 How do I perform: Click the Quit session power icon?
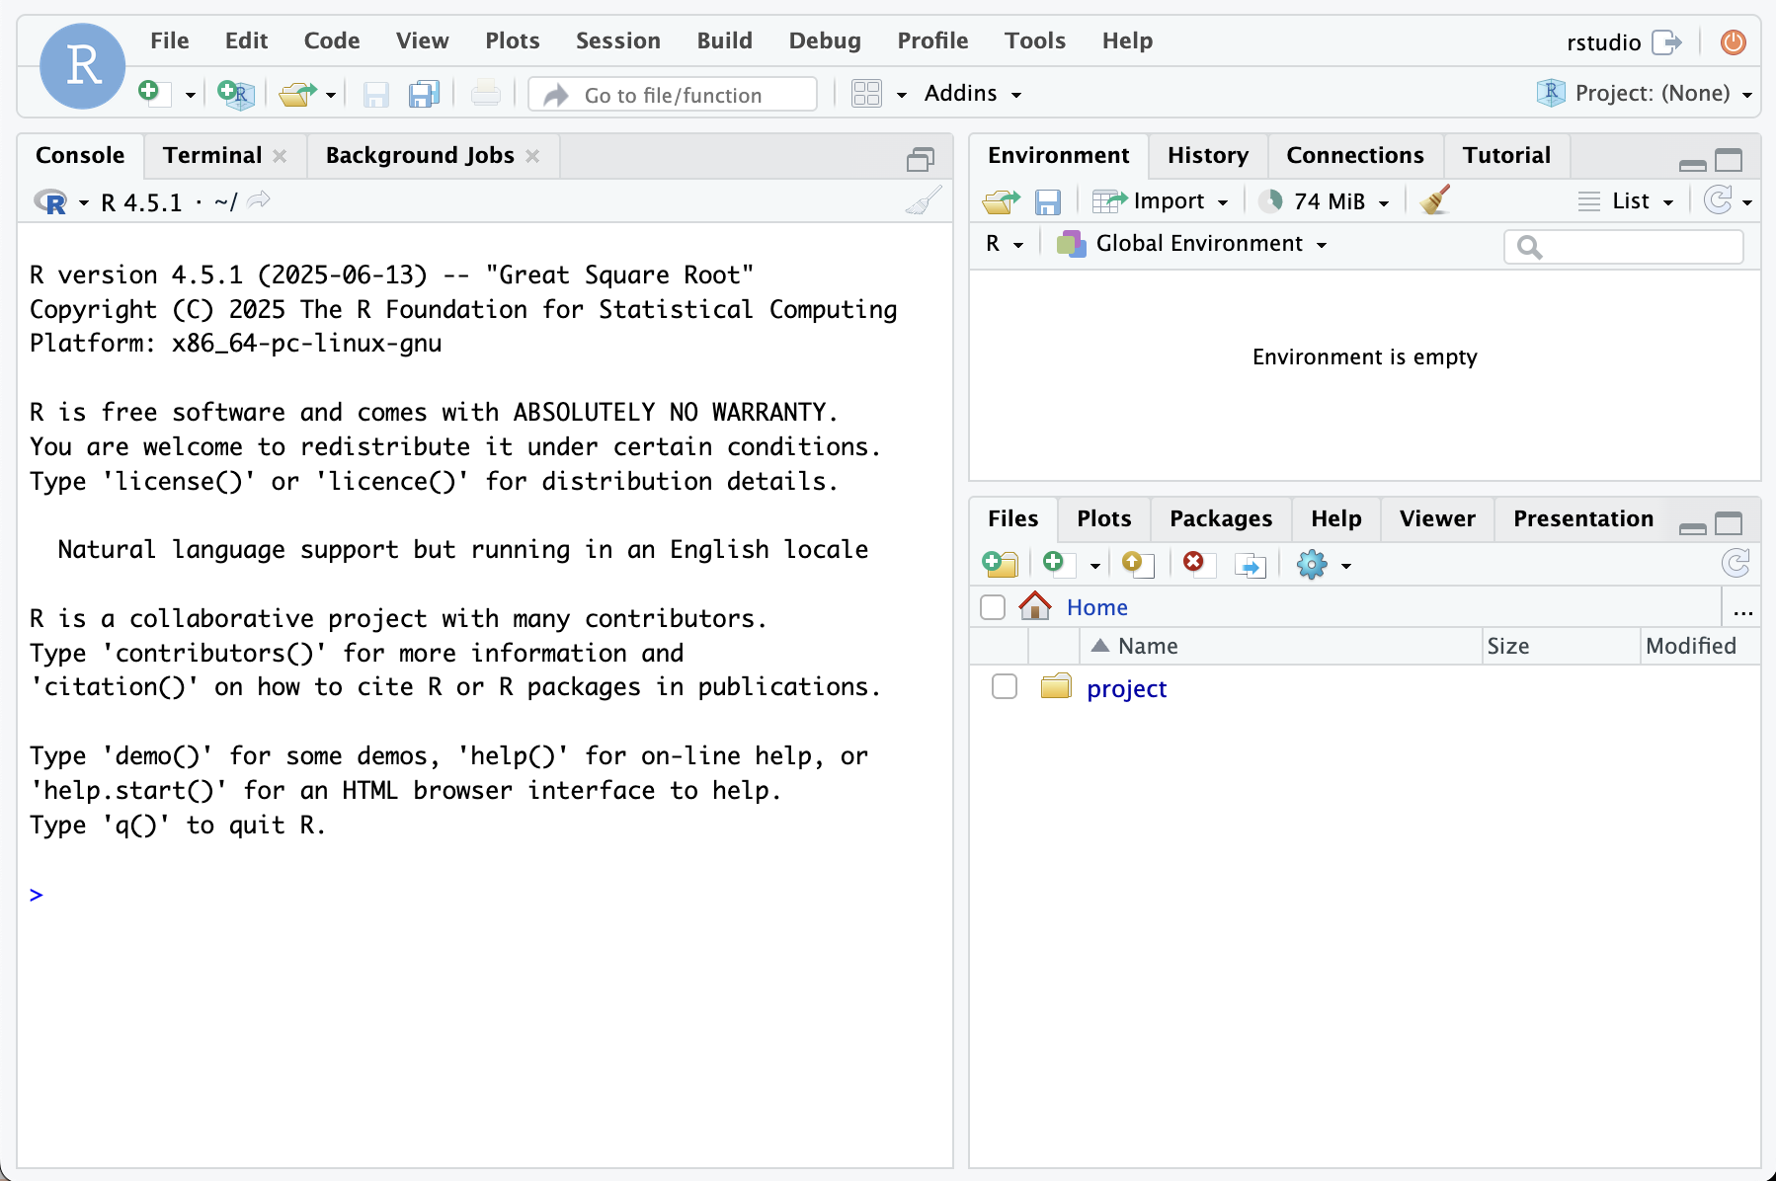coord(1734,41)
